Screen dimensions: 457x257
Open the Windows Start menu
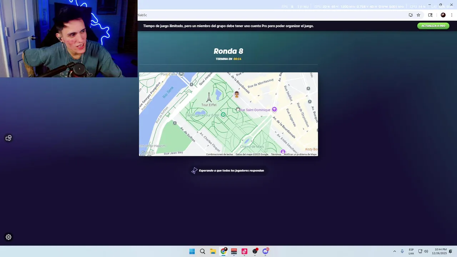click(192, 251)
